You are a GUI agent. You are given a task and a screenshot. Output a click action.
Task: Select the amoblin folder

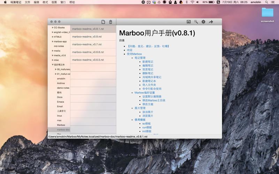[61, 79]
